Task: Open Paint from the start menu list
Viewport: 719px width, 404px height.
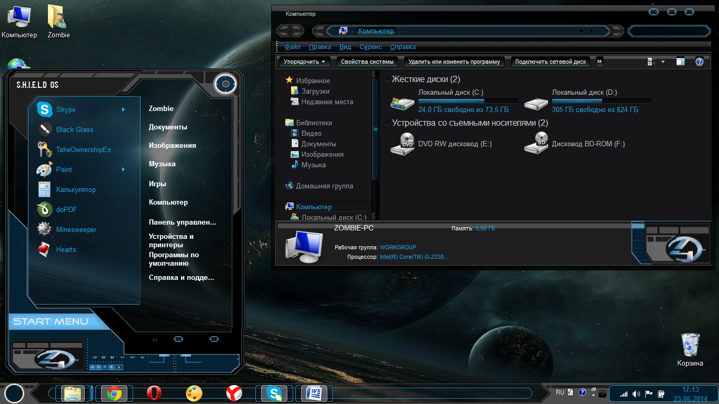Action: click(64, 169)
